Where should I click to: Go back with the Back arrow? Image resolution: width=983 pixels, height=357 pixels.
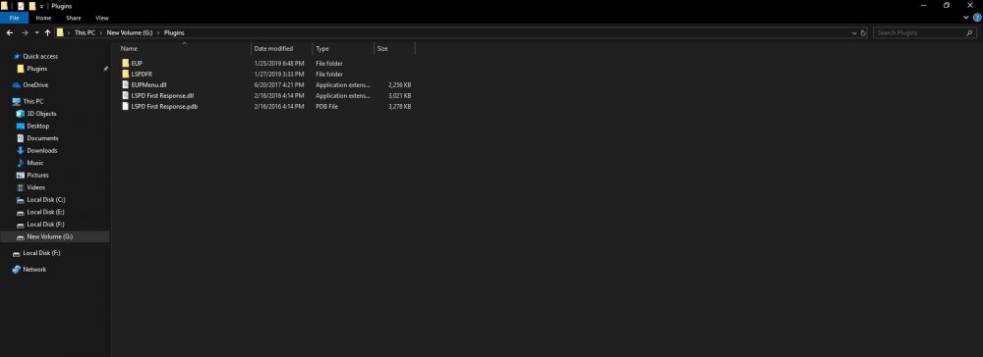click(x=10, y=32)
